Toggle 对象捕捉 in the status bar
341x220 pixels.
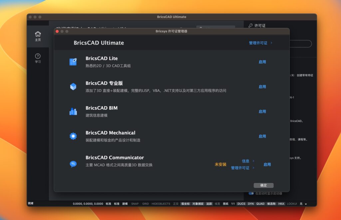point(198,203)
